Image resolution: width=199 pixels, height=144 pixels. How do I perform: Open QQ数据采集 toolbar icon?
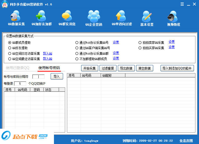click(16, 18)
